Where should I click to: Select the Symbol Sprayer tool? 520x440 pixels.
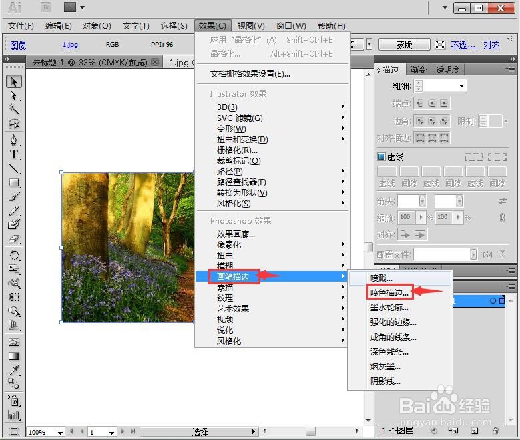[13, 401]
